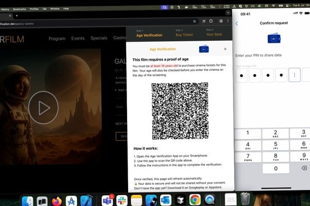Screen dimensions: 310x206
Task: Open the Bookmarks menu
Action: pyautogui.click(x=20, y=9)
